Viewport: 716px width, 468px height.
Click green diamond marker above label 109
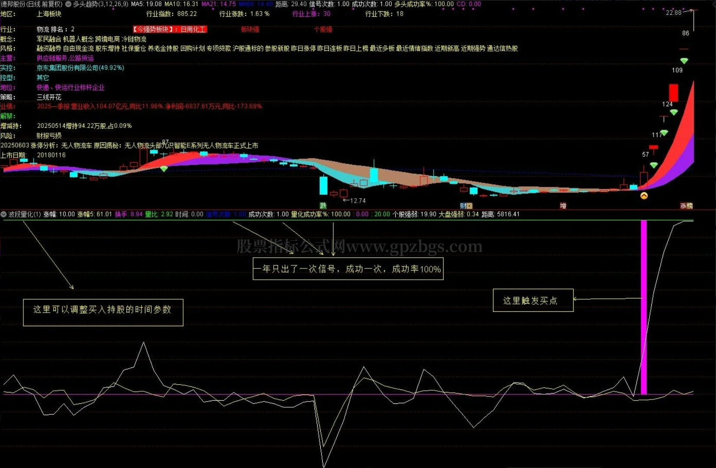click(x=684, y=61)
